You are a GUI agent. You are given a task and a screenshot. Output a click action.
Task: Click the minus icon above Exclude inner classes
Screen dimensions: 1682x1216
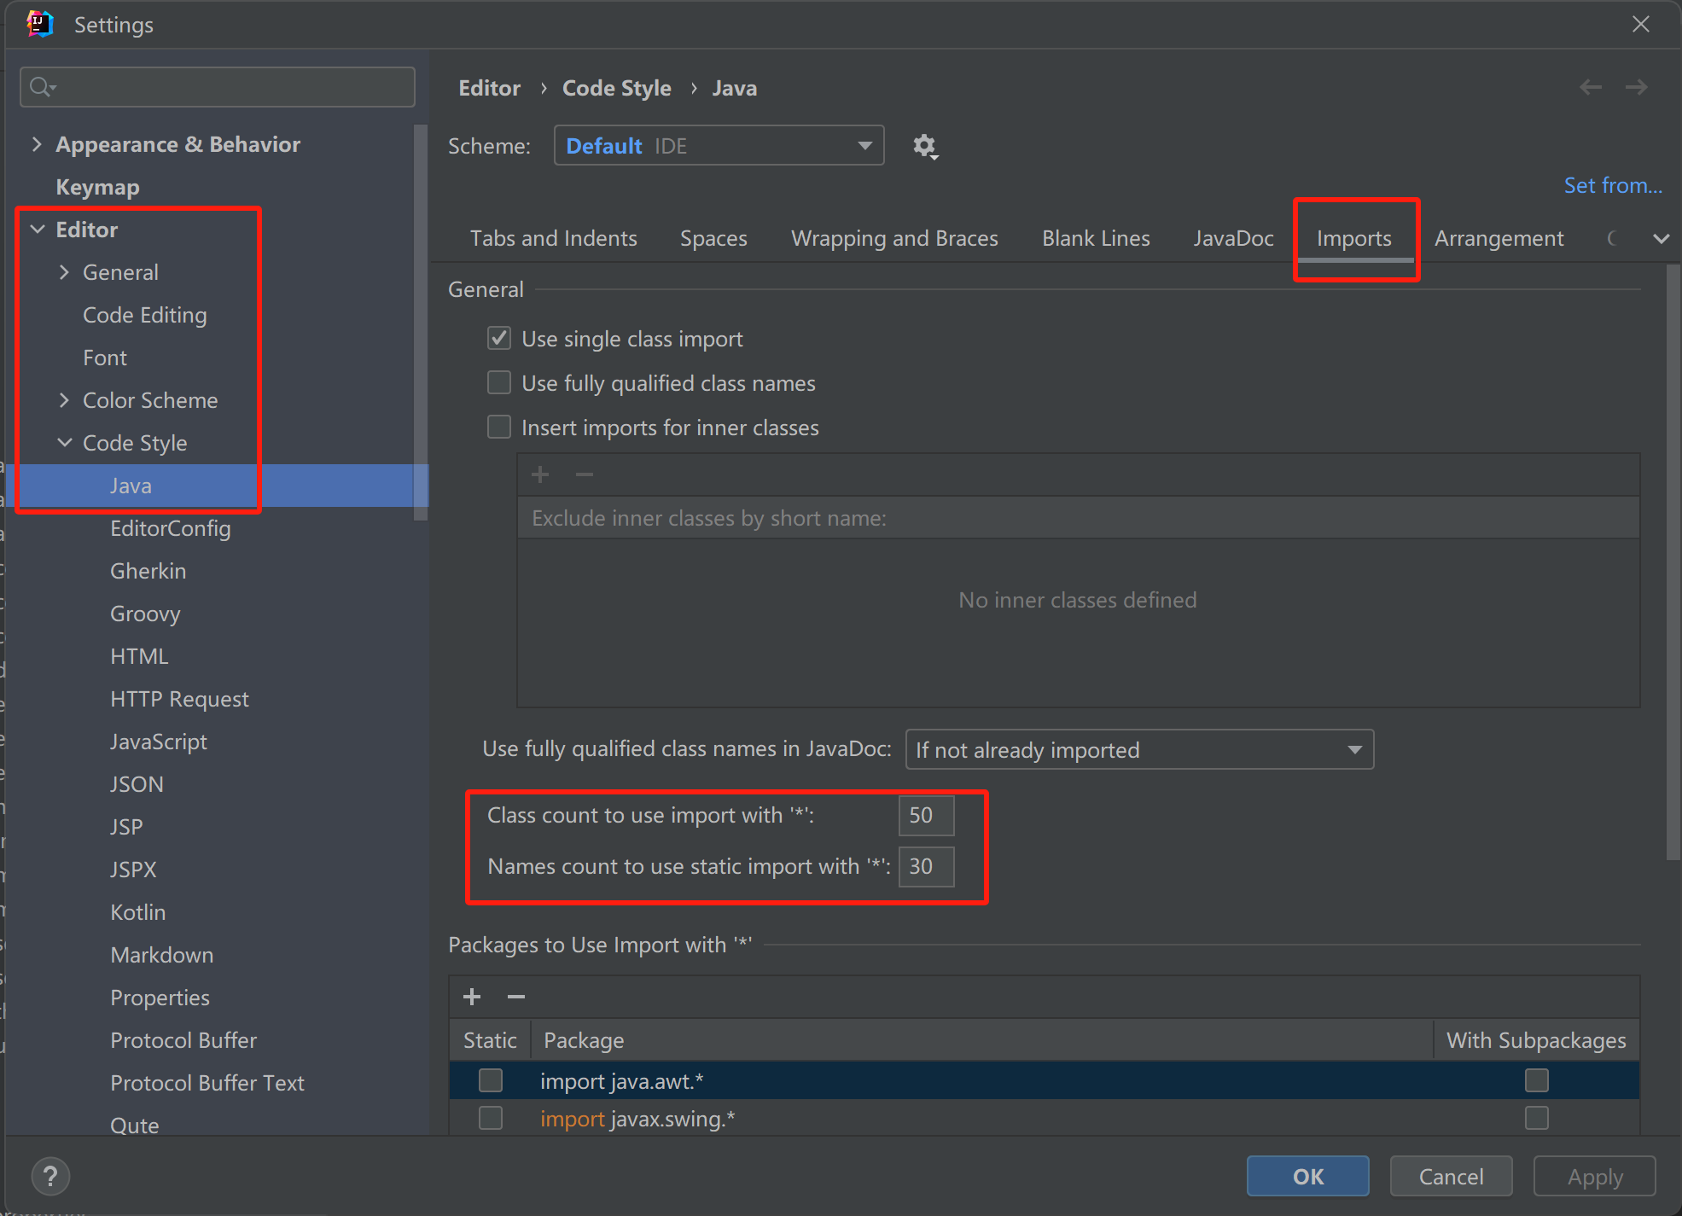click(x=585, y=474)
